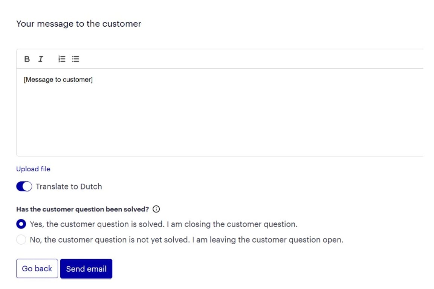Select the No, not yet solved radio button
The image size is (434, 289).
(21, 240)
